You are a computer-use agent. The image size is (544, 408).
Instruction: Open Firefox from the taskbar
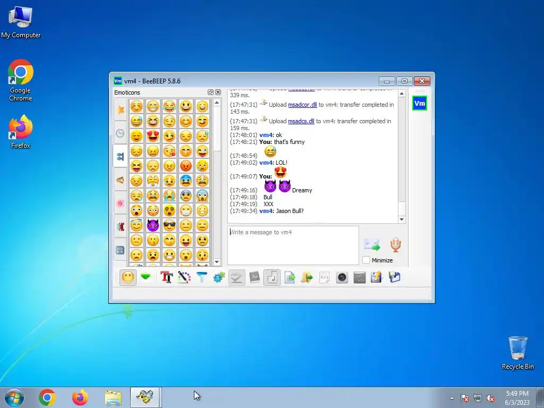click(x=80, y=397)
